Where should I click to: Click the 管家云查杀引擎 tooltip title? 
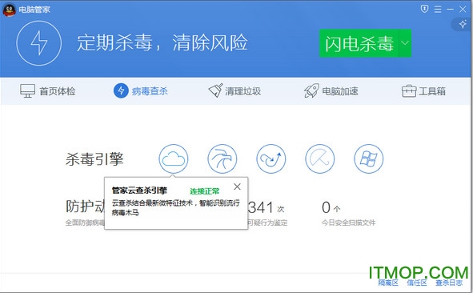pyautogui.click(x=139, y=191)
